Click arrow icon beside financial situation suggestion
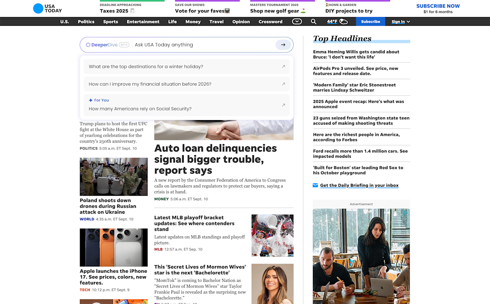This screenshot has width=490, height=304. click(x=283, y=84)
